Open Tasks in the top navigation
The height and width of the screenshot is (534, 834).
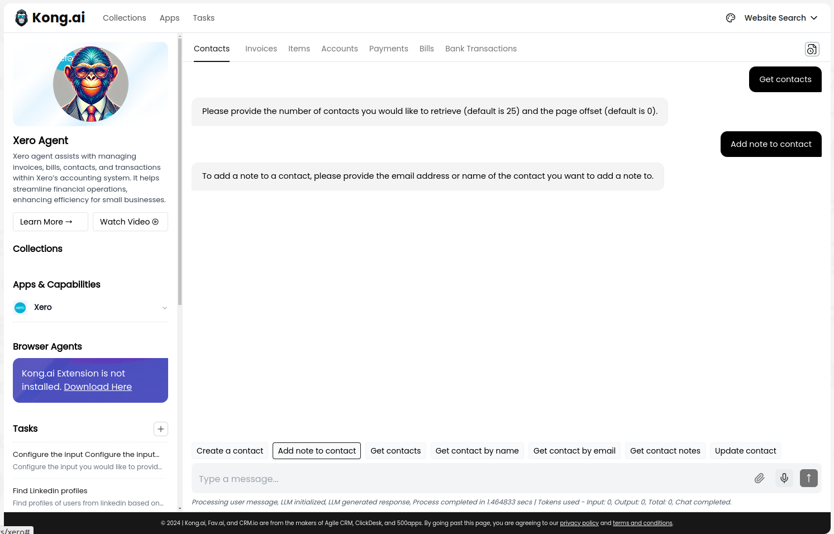[x=203, y=18]
